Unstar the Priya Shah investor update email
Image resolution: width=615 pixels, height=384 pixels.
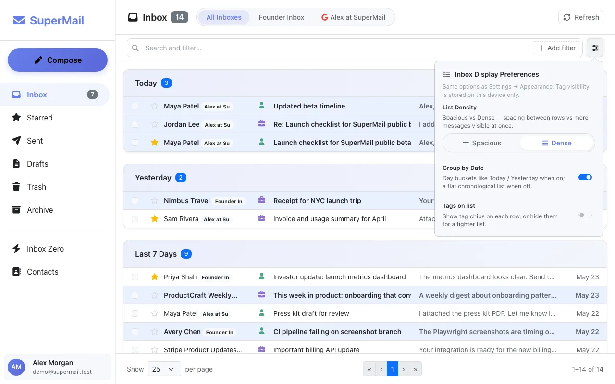(155, 277)
